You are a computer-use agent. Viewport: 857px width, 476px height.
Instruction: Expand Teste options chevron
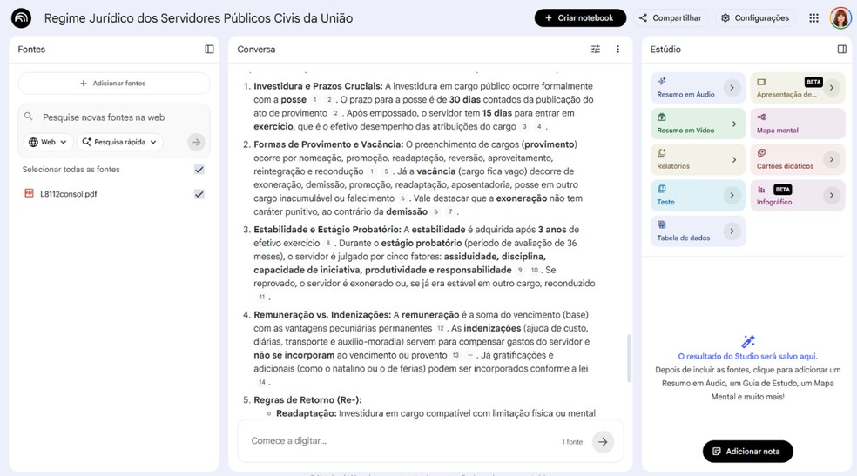point(732,195)
